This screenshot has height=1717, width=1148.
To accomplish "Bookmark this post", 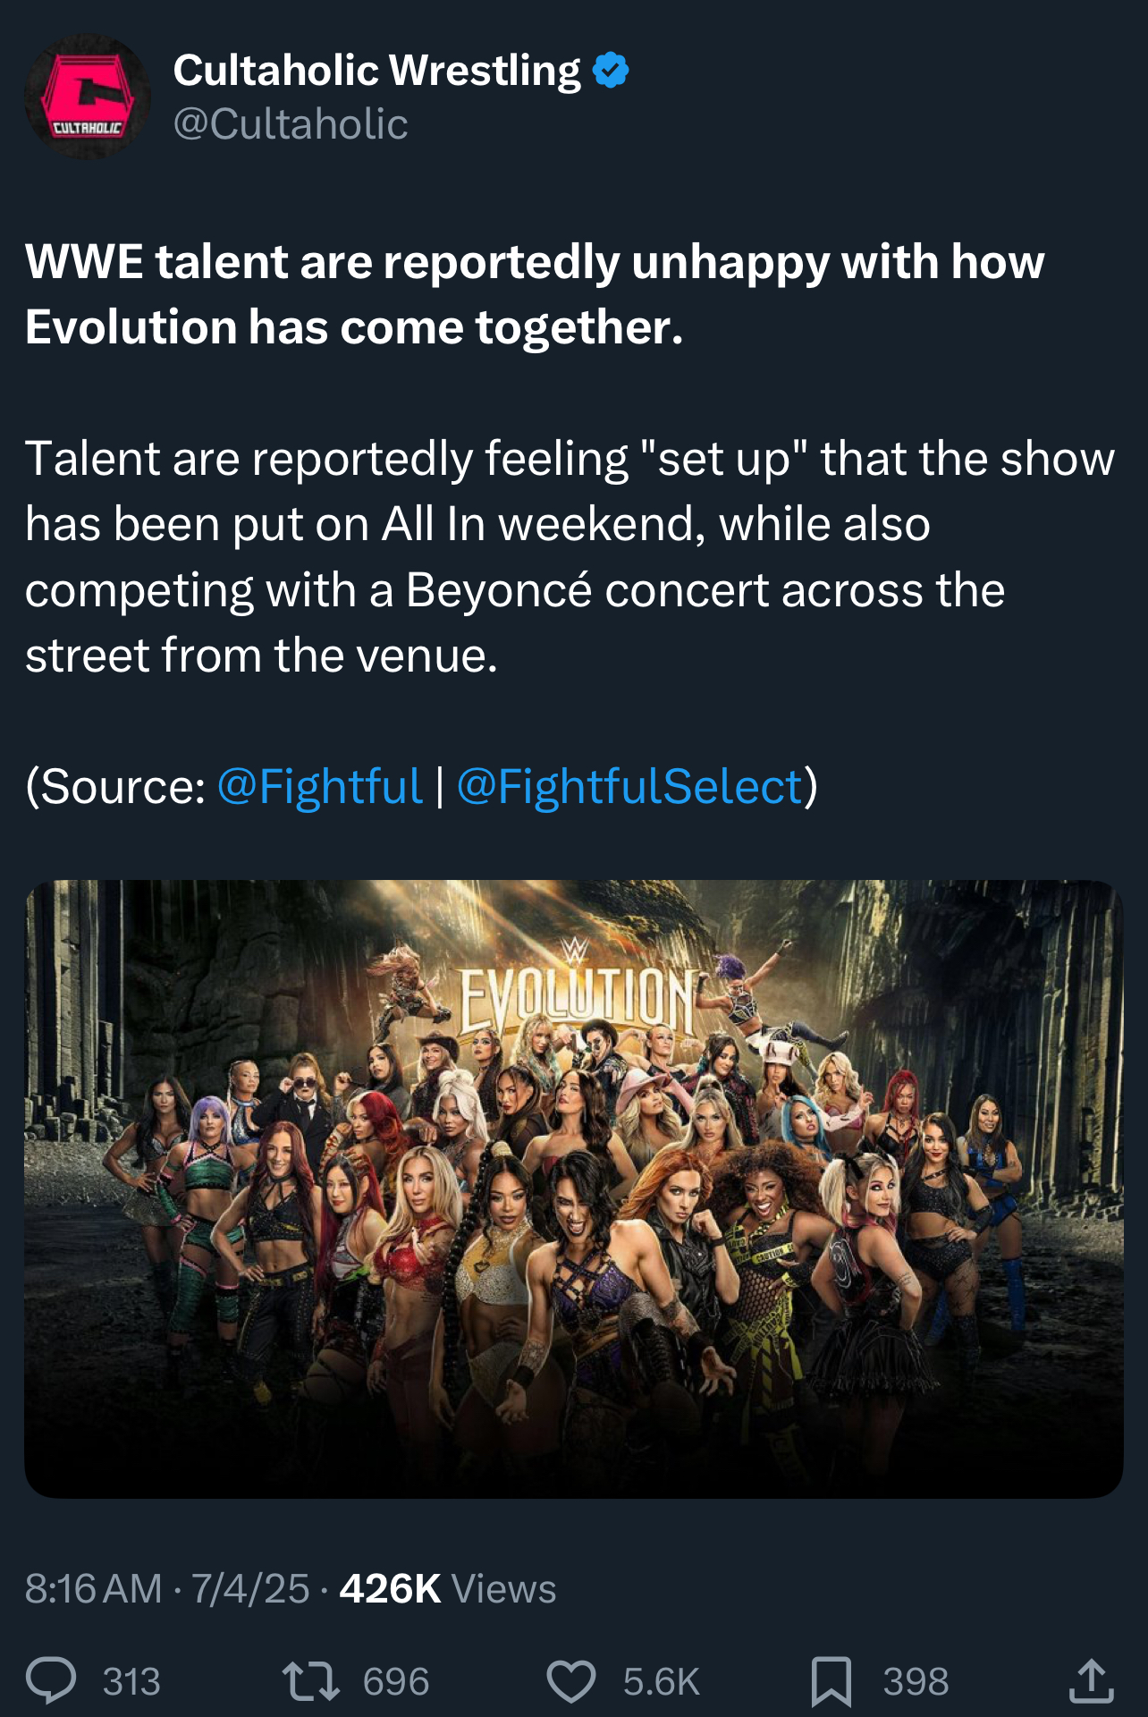I will click(x=831, y=1681).
